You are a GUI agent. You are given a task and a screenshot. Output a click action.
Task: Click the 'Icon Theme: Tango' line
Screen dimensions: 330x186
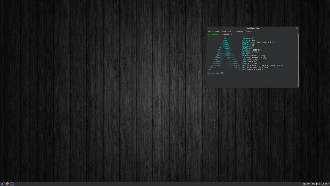(x=250, y=60)
